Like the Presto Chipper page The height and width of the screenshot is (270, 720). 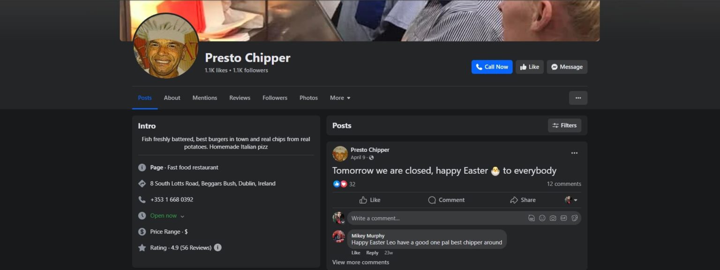[x=530, y=67]
